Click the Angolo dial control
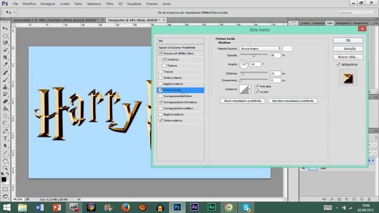 click(x=244, y=64)
